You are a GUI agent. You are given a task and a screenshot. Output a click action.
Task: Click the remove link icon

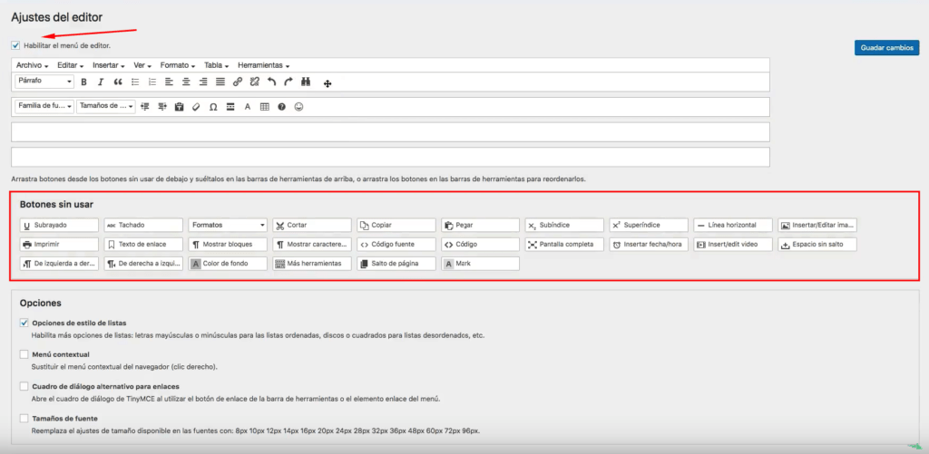[255, 82]
